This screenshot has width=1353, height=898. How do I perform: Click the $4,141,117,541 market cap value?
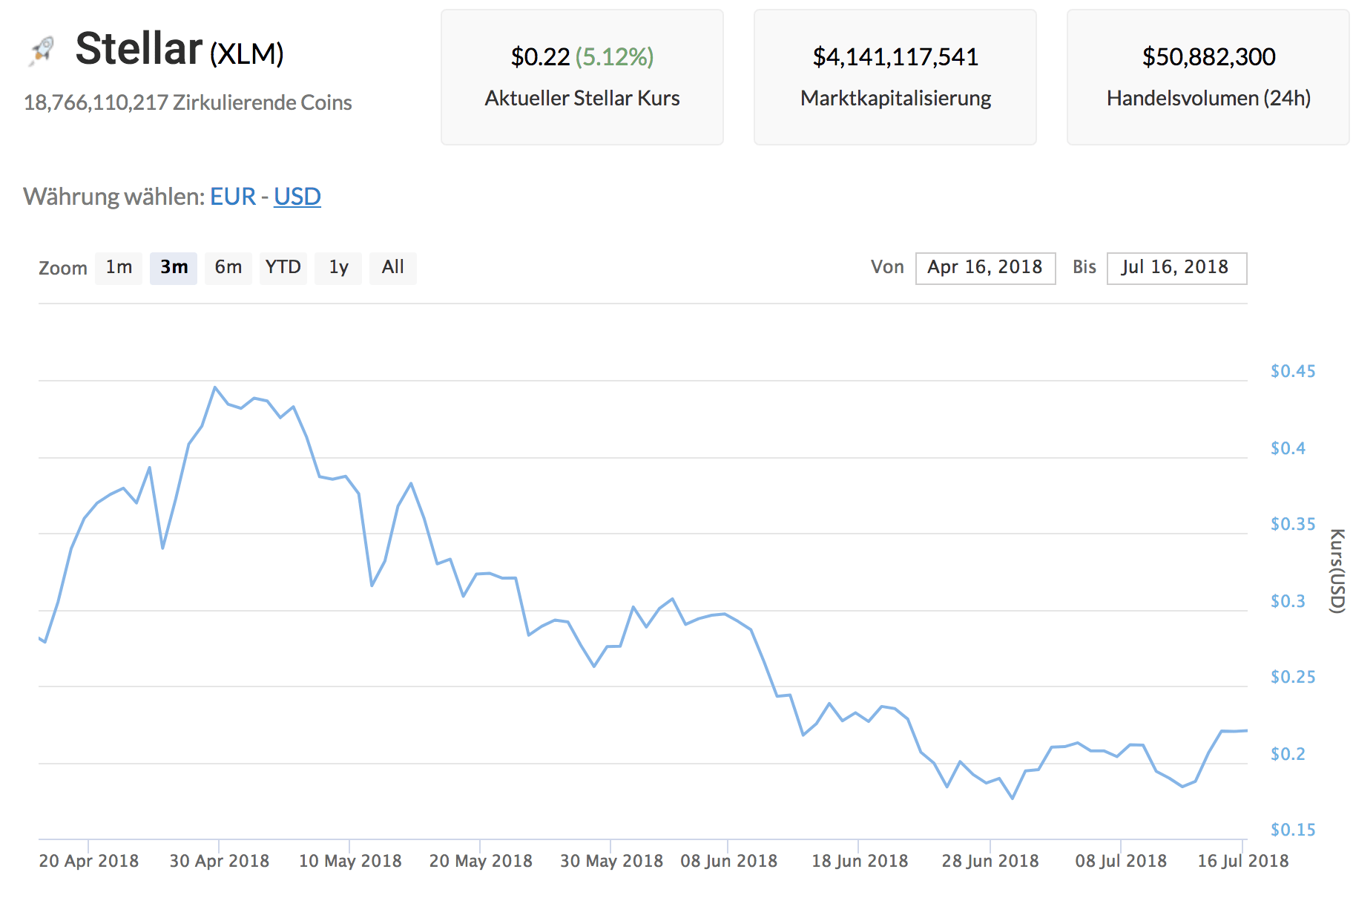click(895, 56)
